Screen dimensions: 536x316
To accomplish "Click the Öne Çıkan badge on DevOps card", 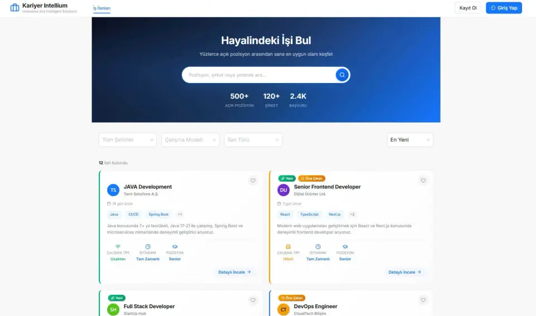I will pyautogui.click(x=291, y=298).
